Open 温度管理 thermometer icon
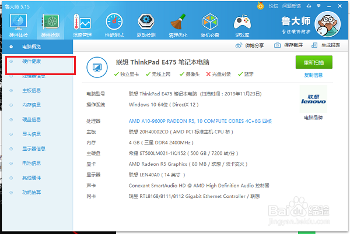The image size is (350, 234). (x=82, y=26)
